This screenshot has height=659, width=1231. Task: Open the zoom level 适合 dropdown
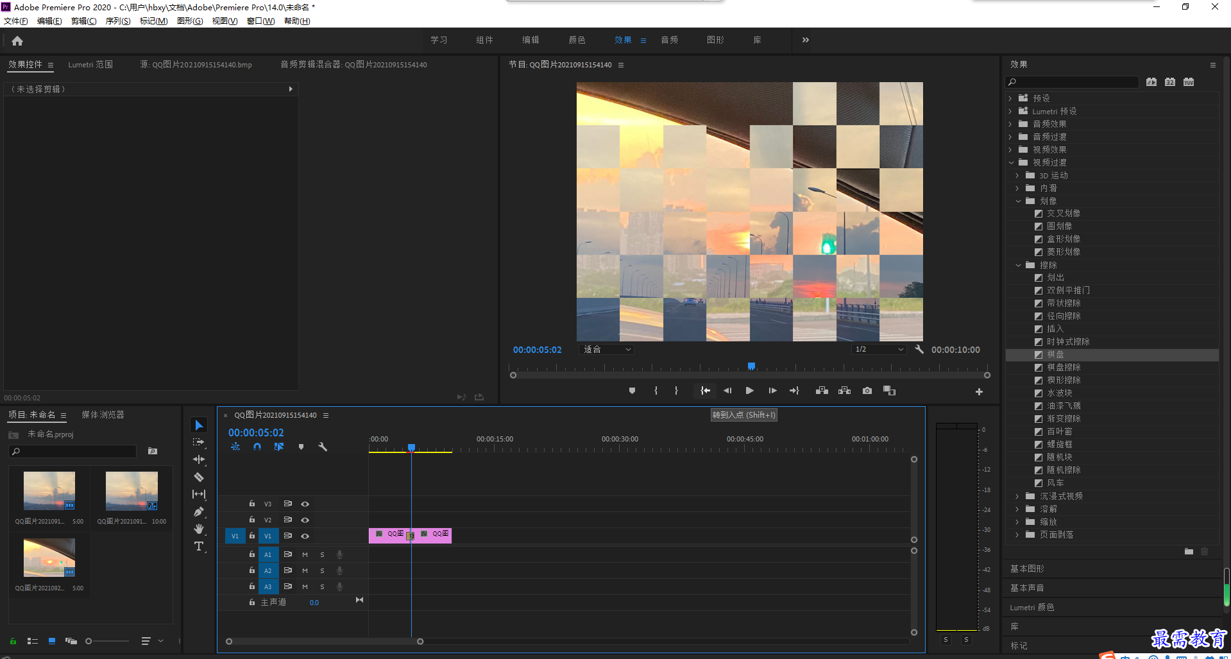(607, 349)
